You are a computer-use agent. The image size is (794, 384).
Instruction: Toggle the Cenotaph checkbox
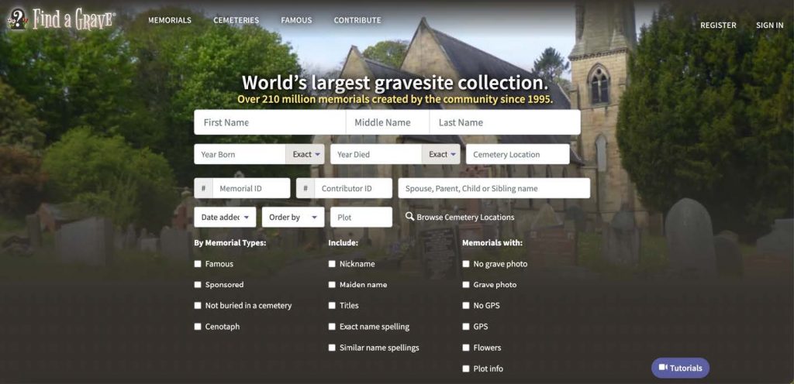(x=198, y=327)
